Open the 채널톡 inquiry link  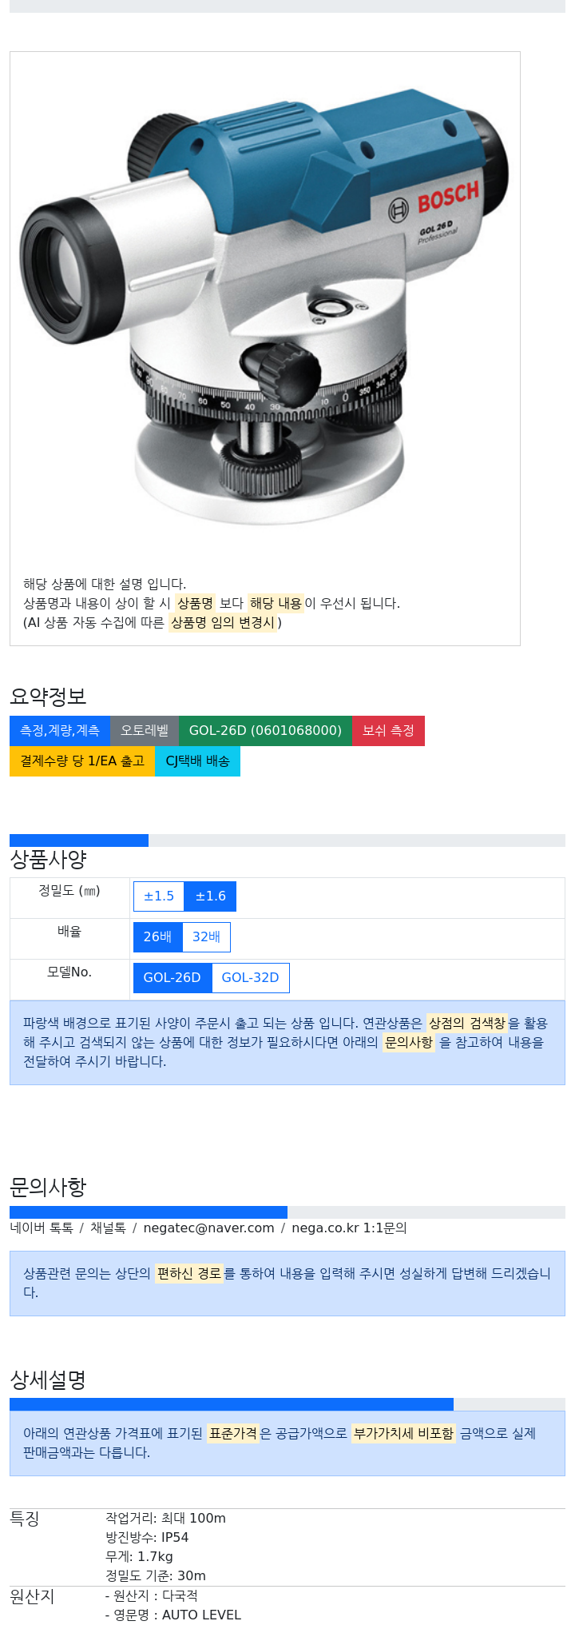pos(108,1228)
